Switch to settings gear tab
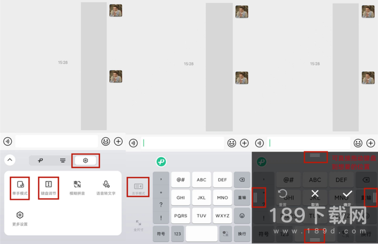Screen dimensions: 378x244 [x=86, y=160]
